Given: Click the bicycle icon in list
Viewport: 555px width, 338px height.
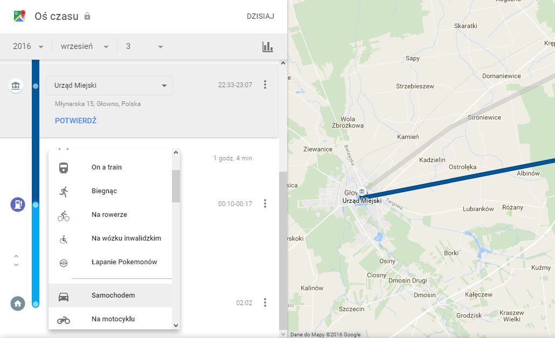Looking at the screenshot, I should coord(64,216).
